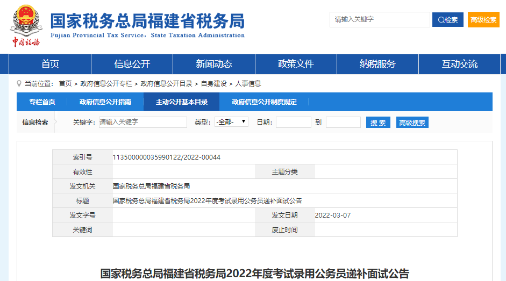Click the 检索 search button with magnifier
Viewport: 506px width, 281px height.
[447, 20]
